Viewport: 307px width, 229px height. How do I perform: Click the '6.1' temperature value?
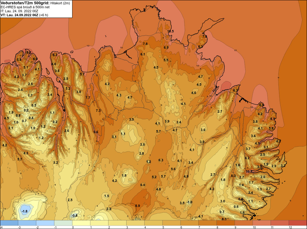[142, 54]
